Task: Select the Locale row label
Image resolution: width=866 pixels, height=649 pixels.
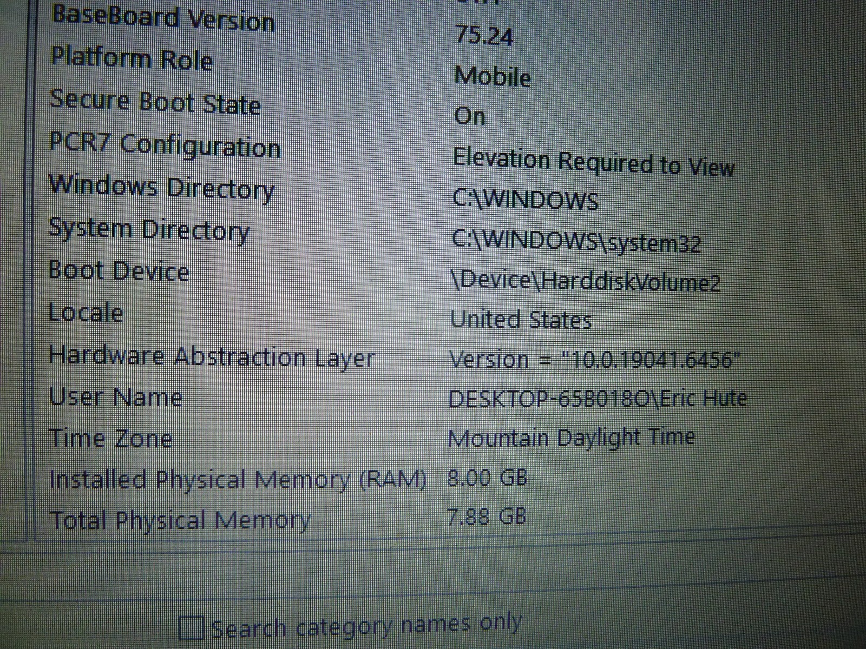Action: pos(86,312)
